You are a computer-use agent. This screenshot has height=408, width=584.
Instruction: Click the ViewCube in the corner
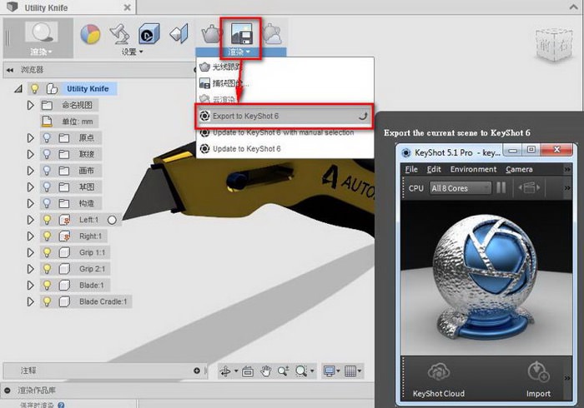(554, 45)
